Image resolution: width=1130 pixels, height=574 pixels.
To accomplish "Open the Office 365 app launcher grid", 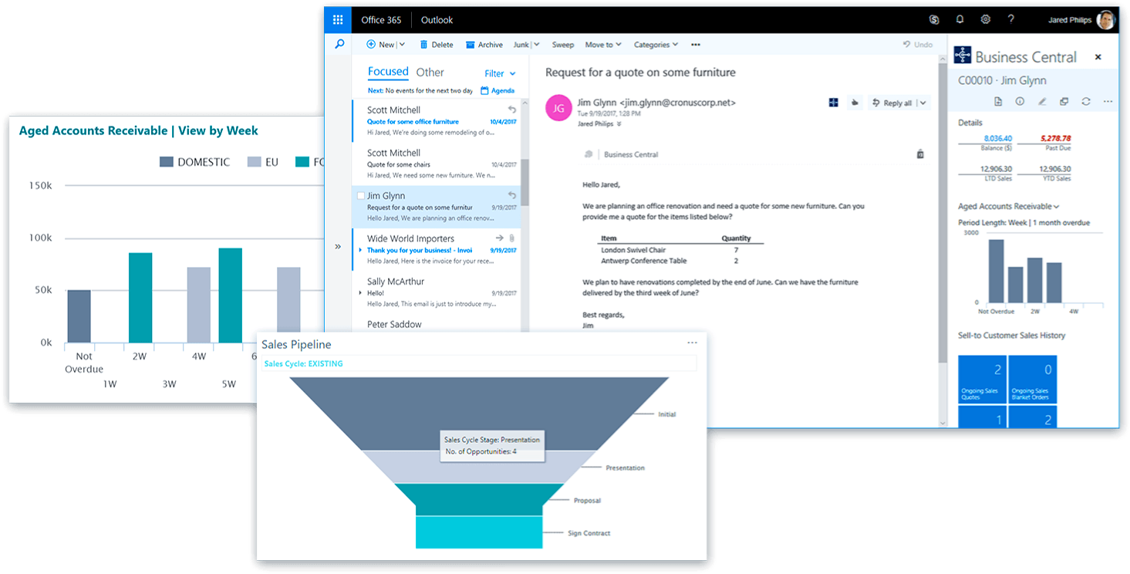I will coord(338,20).
